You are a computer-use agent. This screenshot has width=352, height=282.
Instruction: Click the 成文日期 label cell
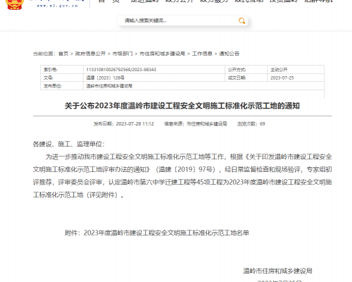pos(246,78)
